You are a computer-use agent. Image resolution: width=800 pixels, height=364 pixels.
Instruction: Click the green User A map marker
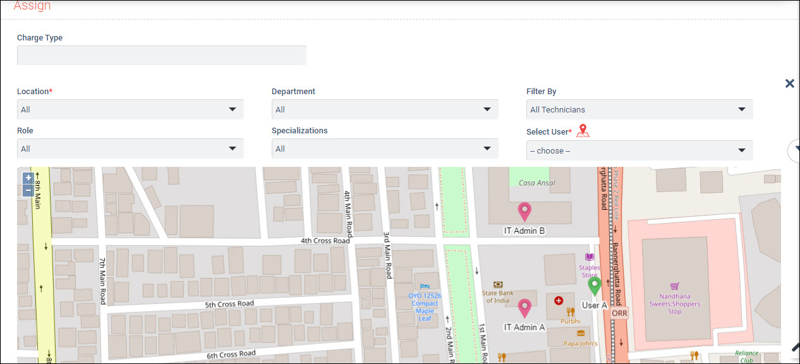pyautogui.click(x=594, y=286)
